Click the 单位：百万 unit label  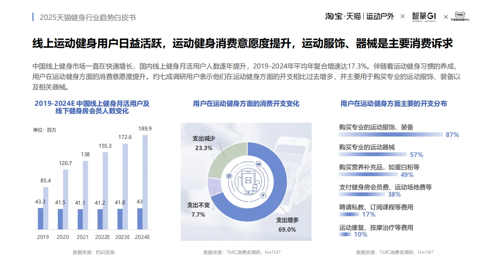point(45,130)
